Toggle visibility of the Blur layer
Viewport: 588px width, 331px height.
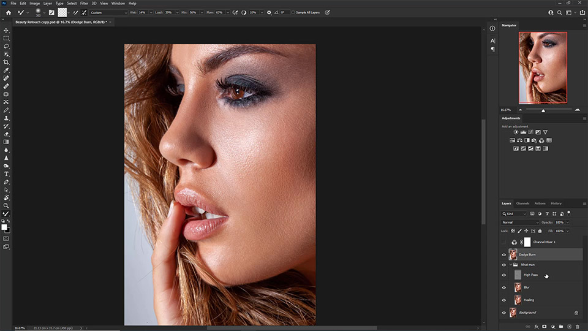tap(504, 287)
